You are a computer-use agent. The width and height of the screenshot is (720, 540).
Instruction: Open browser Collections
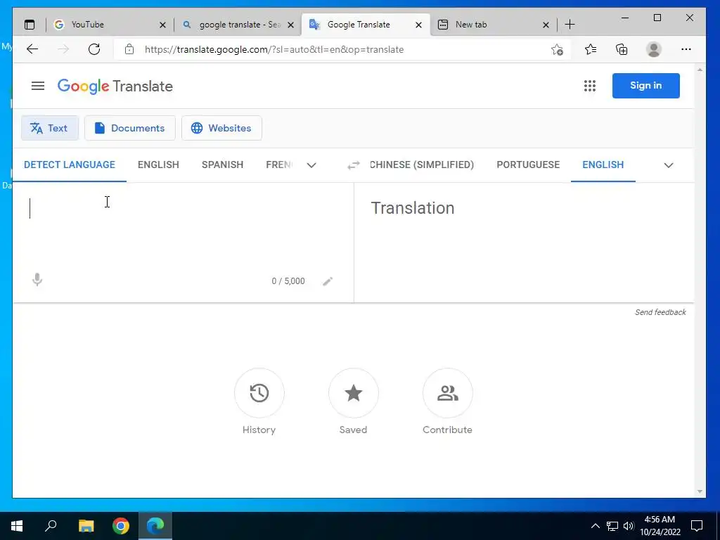(x=622, y=49)
